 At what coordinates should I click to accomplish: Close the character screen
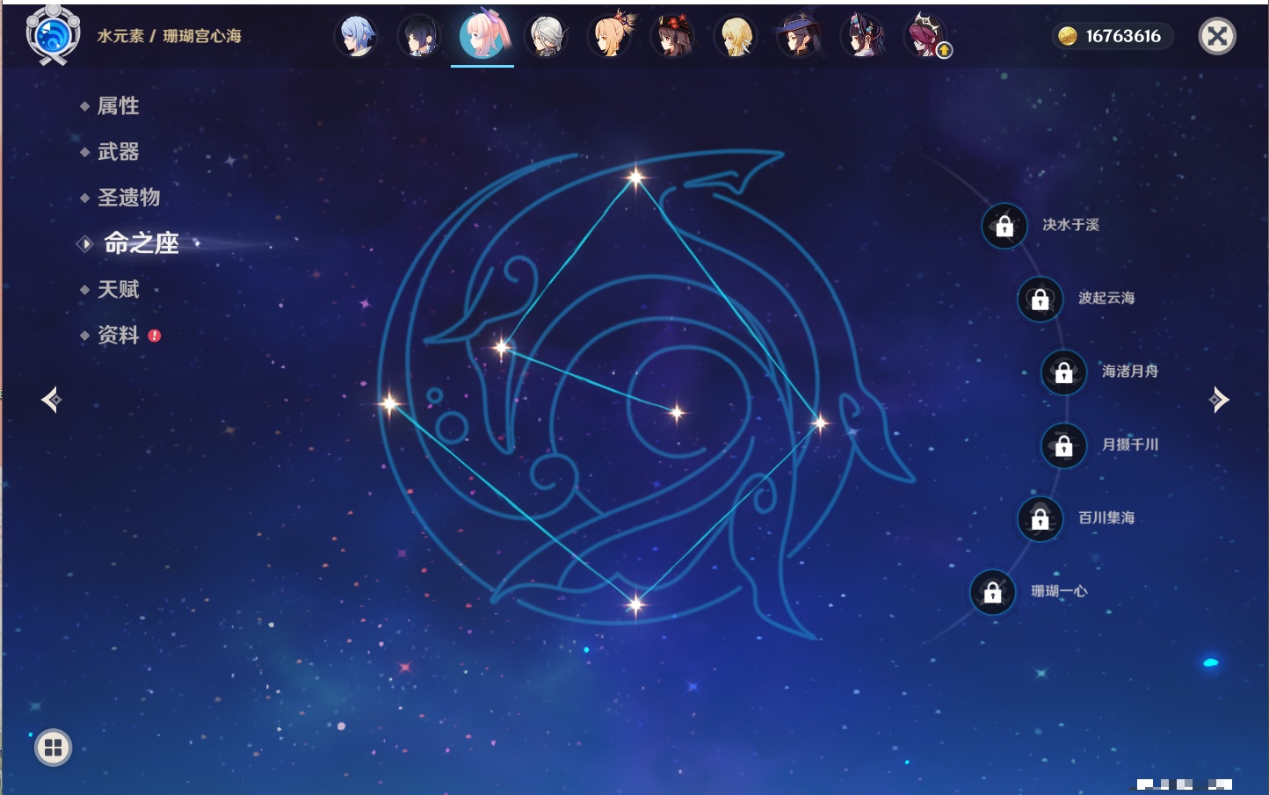(1217, 36)
